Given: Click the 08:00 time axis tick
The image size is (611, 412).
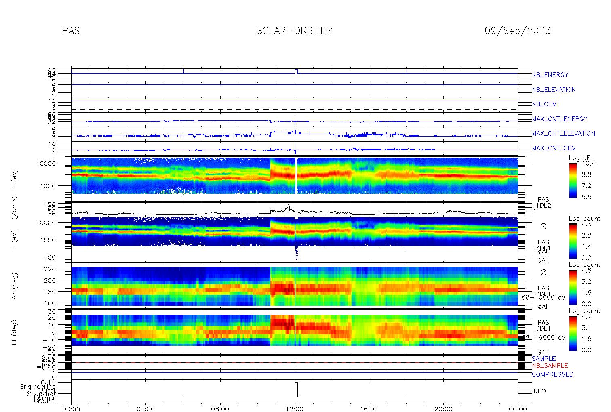Looking at the screenshot, I should tap(220, 408).
